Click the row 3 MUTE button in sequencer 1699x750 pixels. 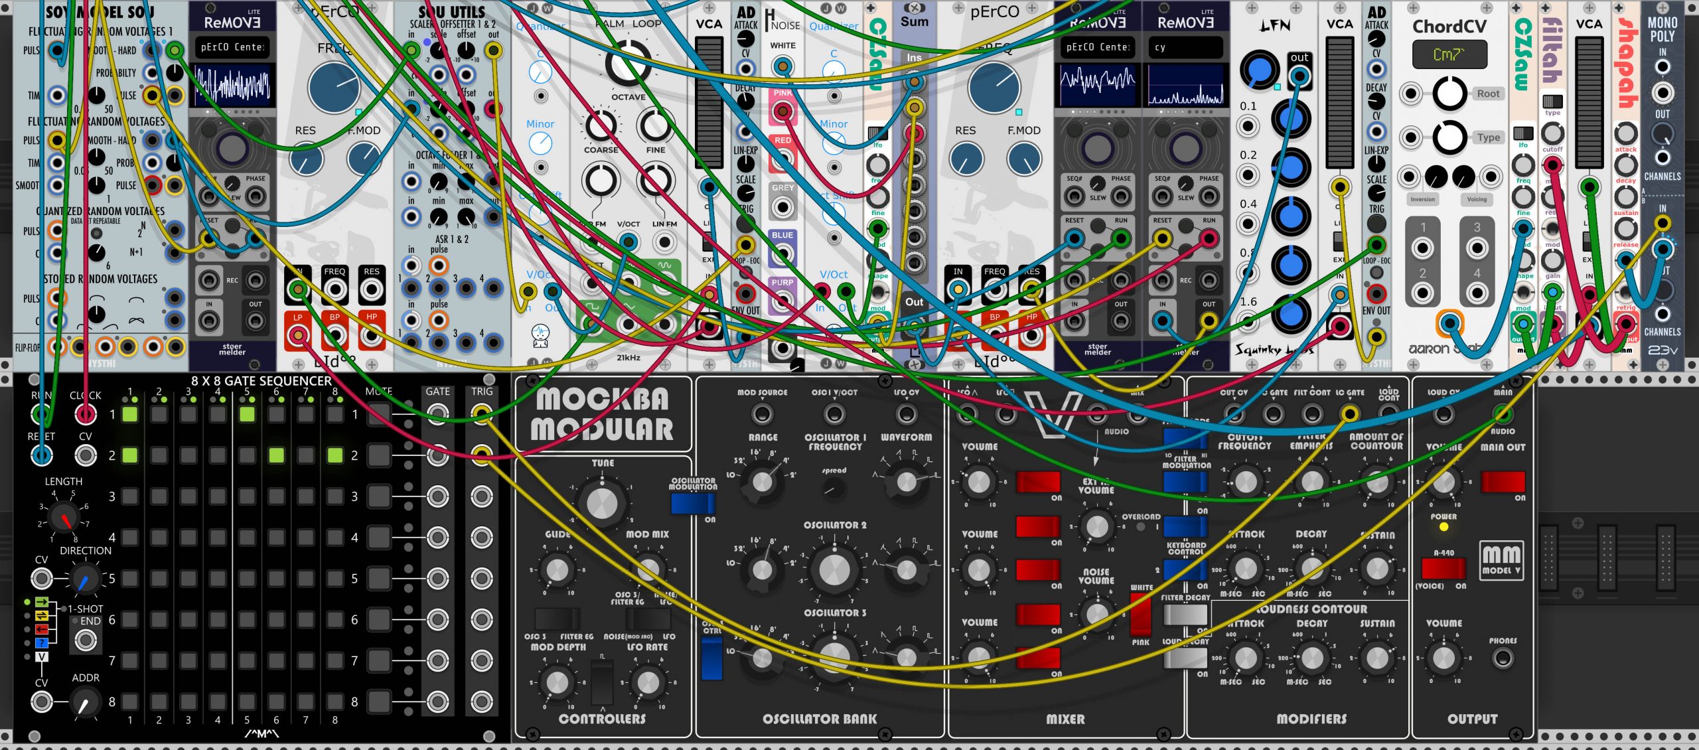[x=379, y=496]
